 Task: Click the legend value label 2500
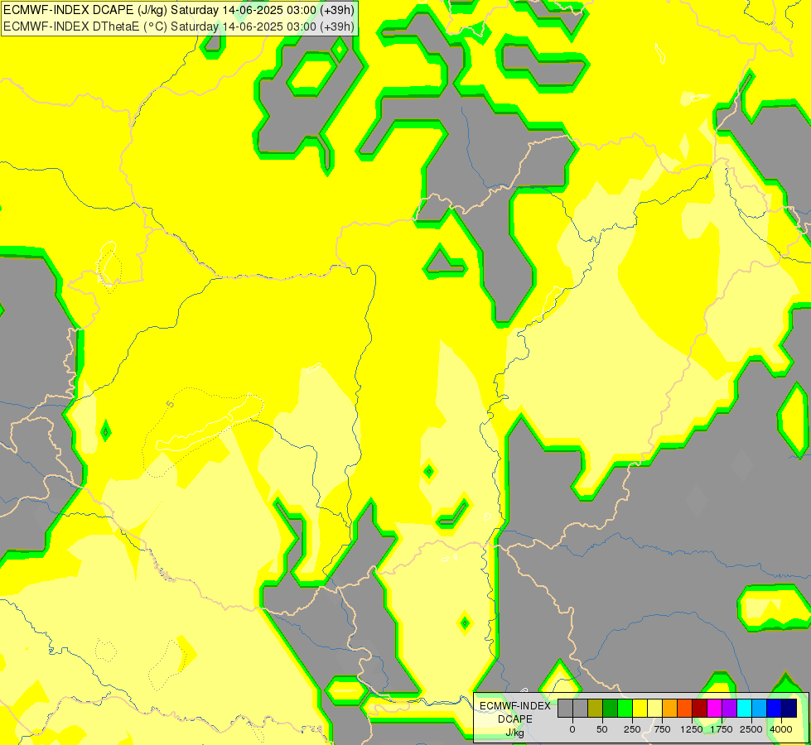coord(751,729)
